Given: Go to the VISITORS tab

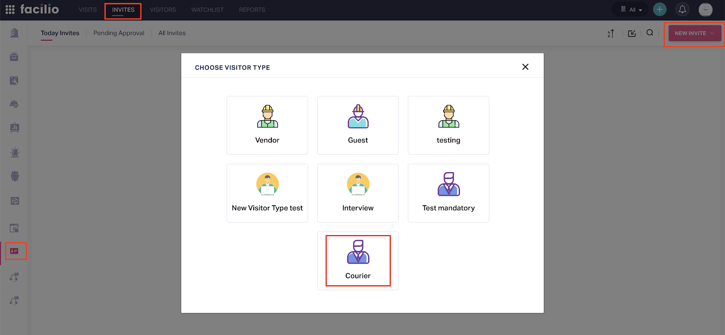Looking at the screenshot, I should click(x=163, y=10).
